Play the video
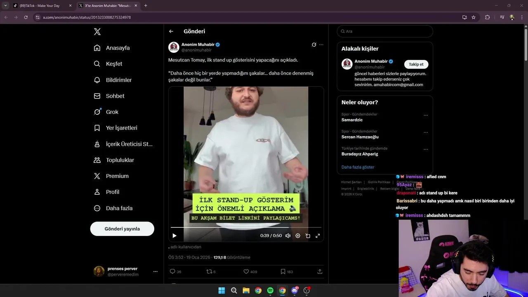 click(174, 236)
